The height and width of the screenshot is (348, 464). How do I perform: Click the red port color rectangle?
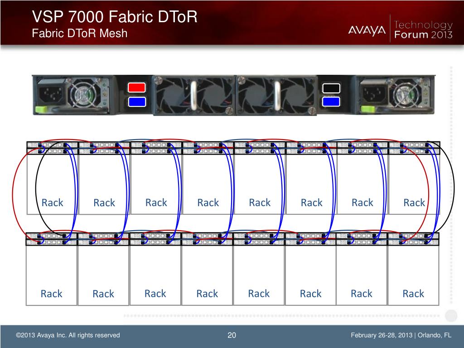pyautogui.click(x=137, y=87)
